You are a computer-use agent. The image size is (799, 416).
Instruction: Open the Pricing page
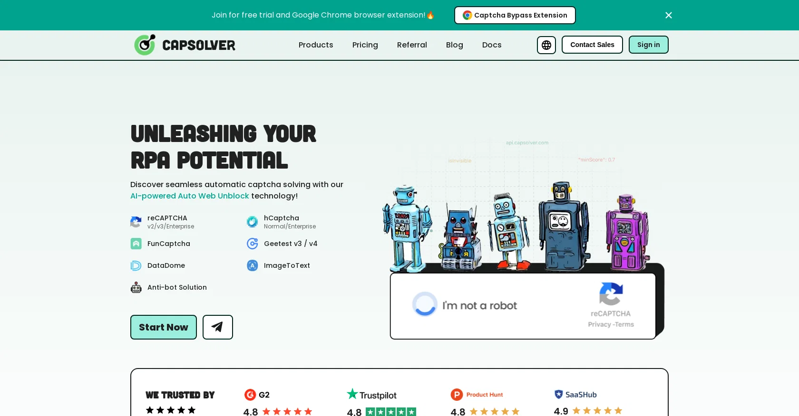tap(365, 45)
